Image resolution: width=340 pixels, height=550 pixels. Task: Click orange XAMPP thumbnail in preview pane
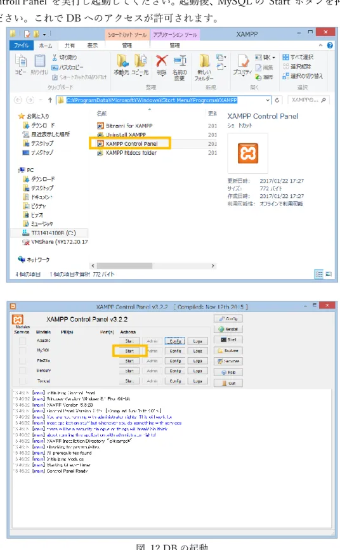click(x=248, y=154)
